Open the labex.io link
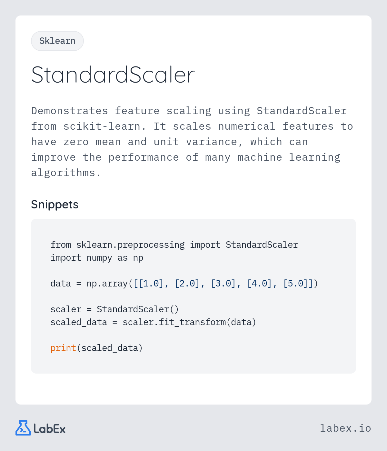 pos(345,428)
